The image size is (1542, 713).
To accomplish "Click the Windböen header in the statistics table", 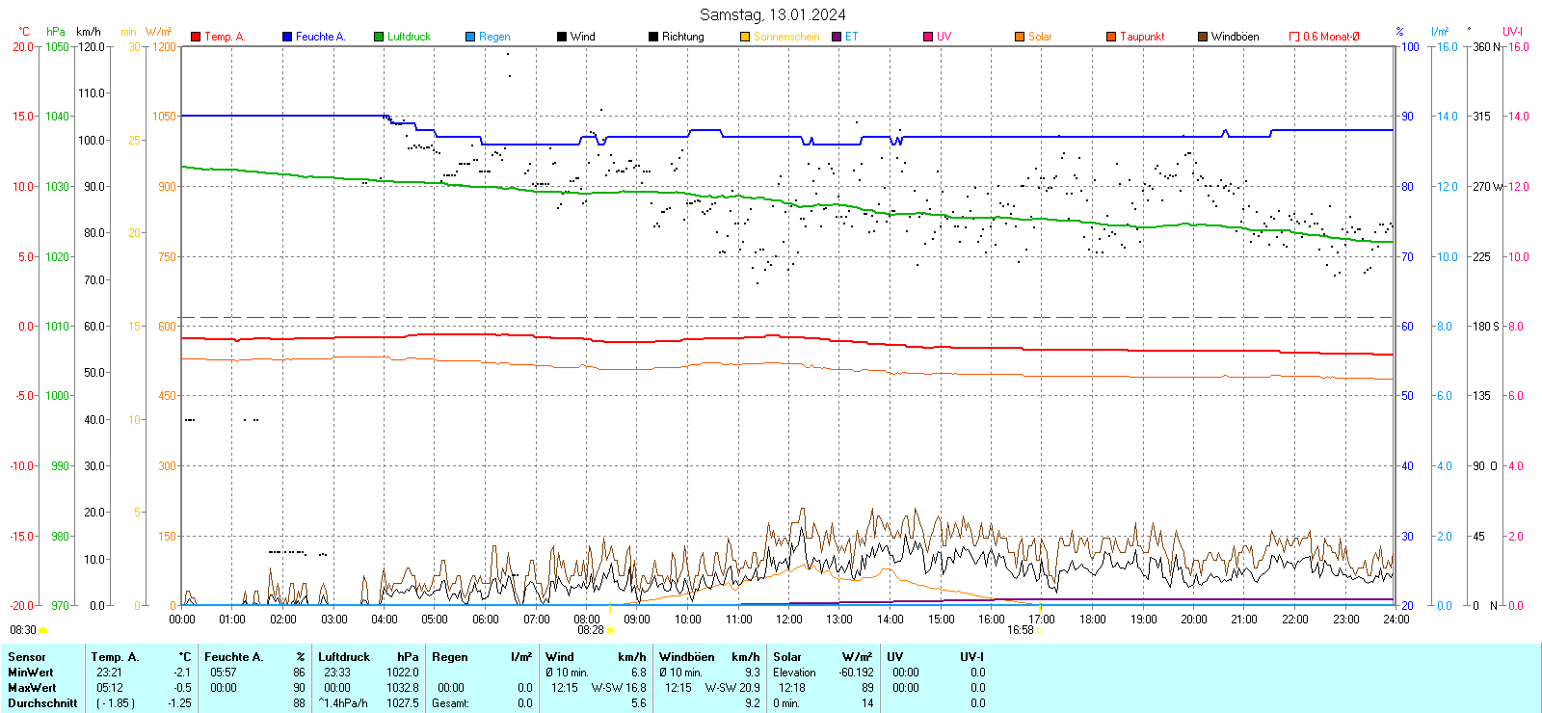I will [x=686, y=657].
